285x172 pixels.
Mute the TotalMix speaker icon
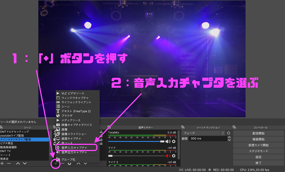pyautogui.click(x=168, y=141)
